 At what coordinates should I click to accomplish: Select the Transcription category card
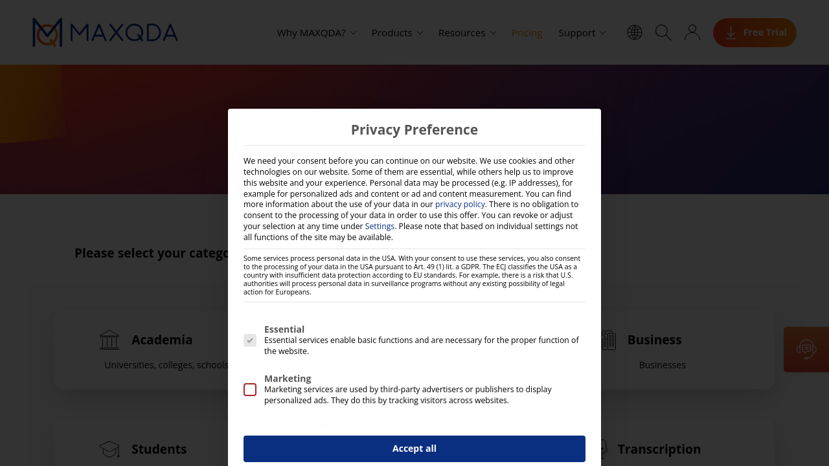(659, 449)
